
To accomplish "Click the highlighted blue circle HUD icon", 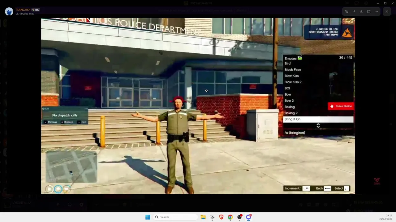I will (58, 189).
